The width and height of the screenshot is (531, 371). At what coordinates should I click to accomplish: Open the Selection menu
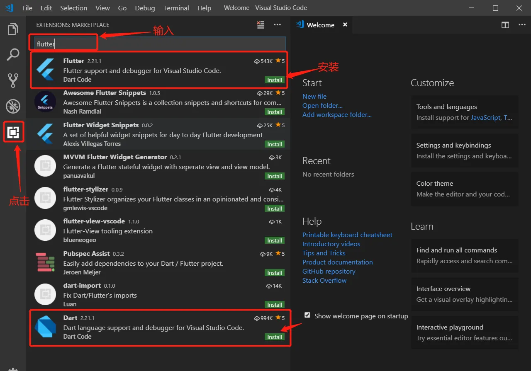click(x=74, y=8)
